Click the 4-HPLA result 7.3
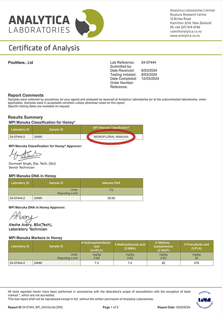This screenshot has height=314, width=222. click(97, 263)
